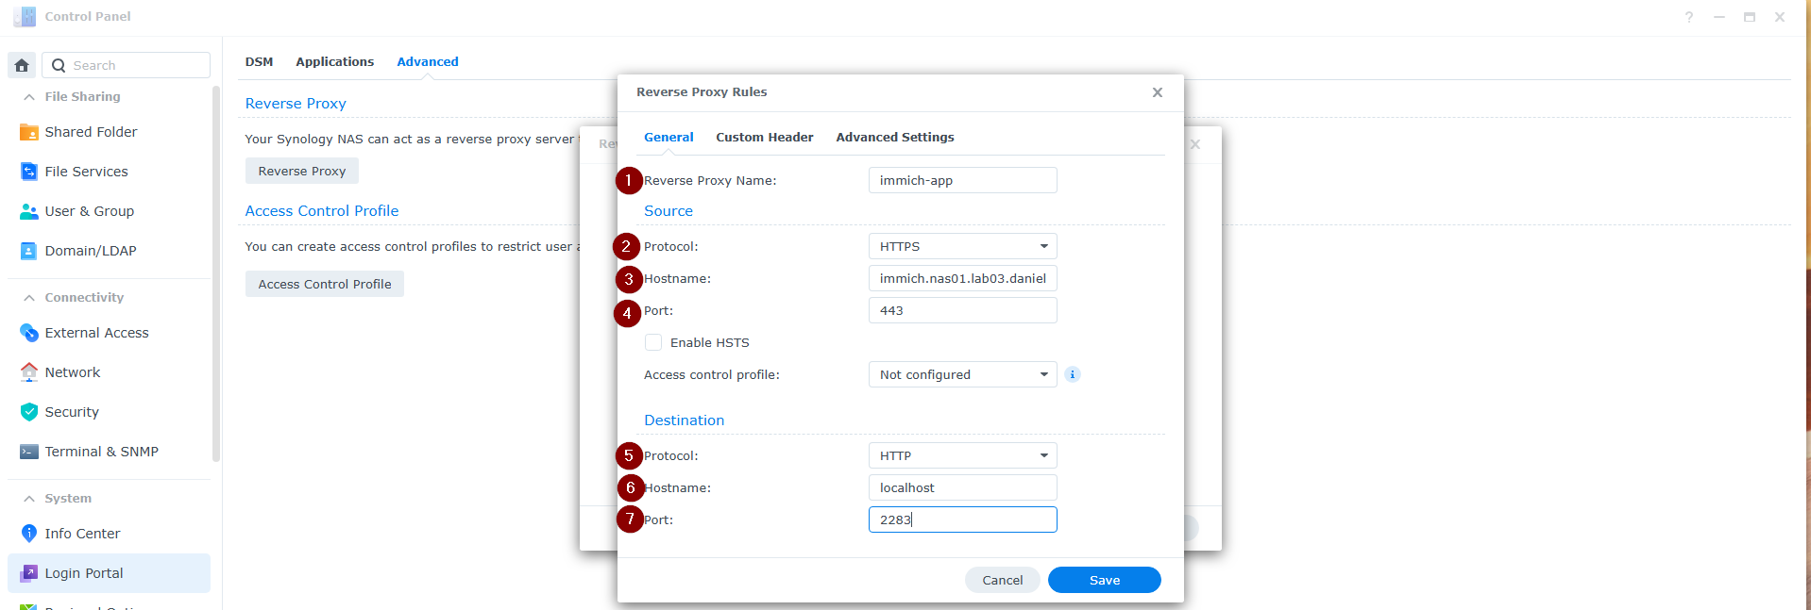Click the Terminal & SNMP icon
The width and height of the screenshot is (1811, 610).
coord(29,452)
